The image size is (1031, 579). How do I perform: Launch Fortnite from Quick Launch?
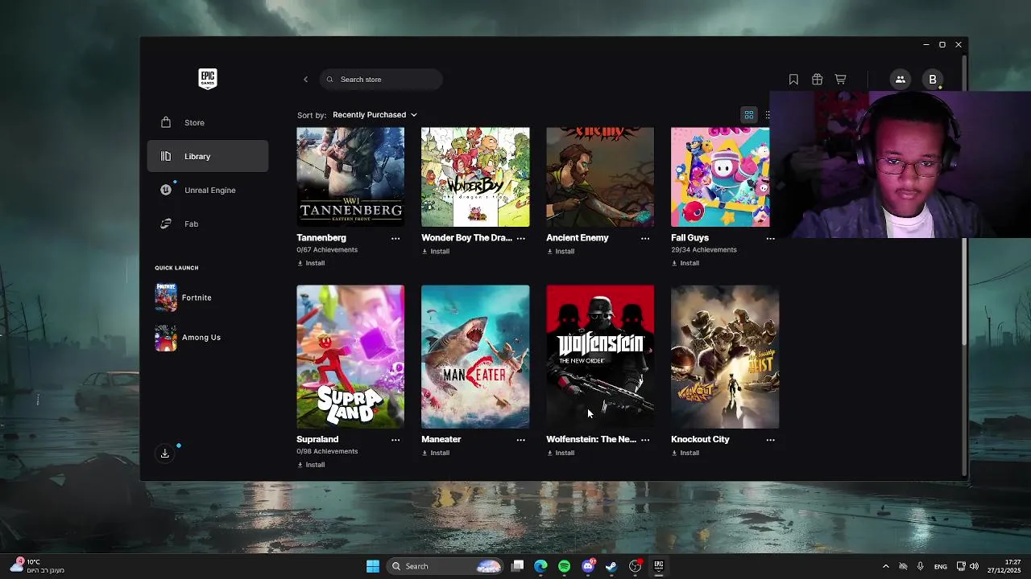point(184,298)
